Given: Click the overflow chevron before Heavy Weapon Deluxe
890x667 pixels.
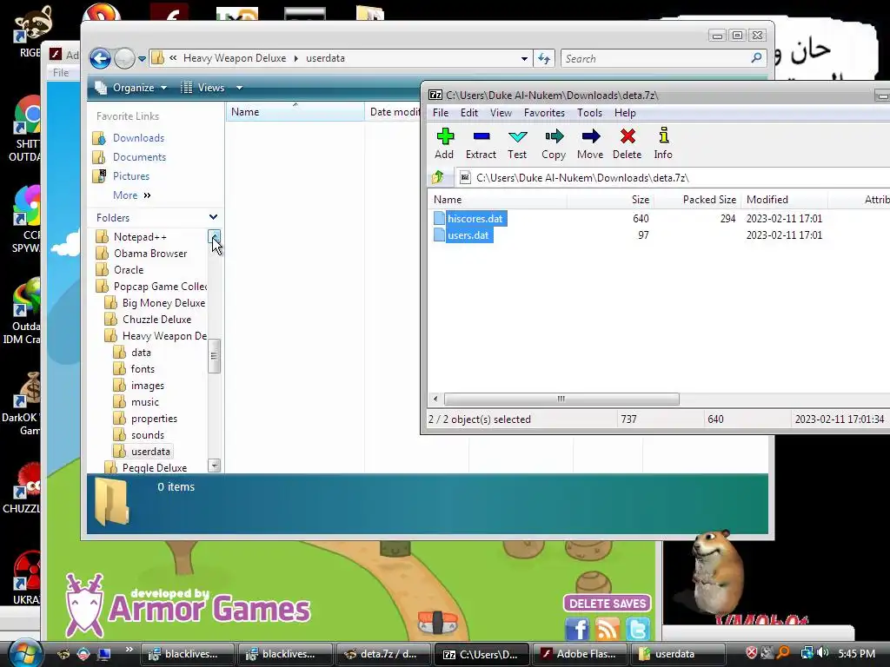Looking at the screenshot, I should pos(173,58).
